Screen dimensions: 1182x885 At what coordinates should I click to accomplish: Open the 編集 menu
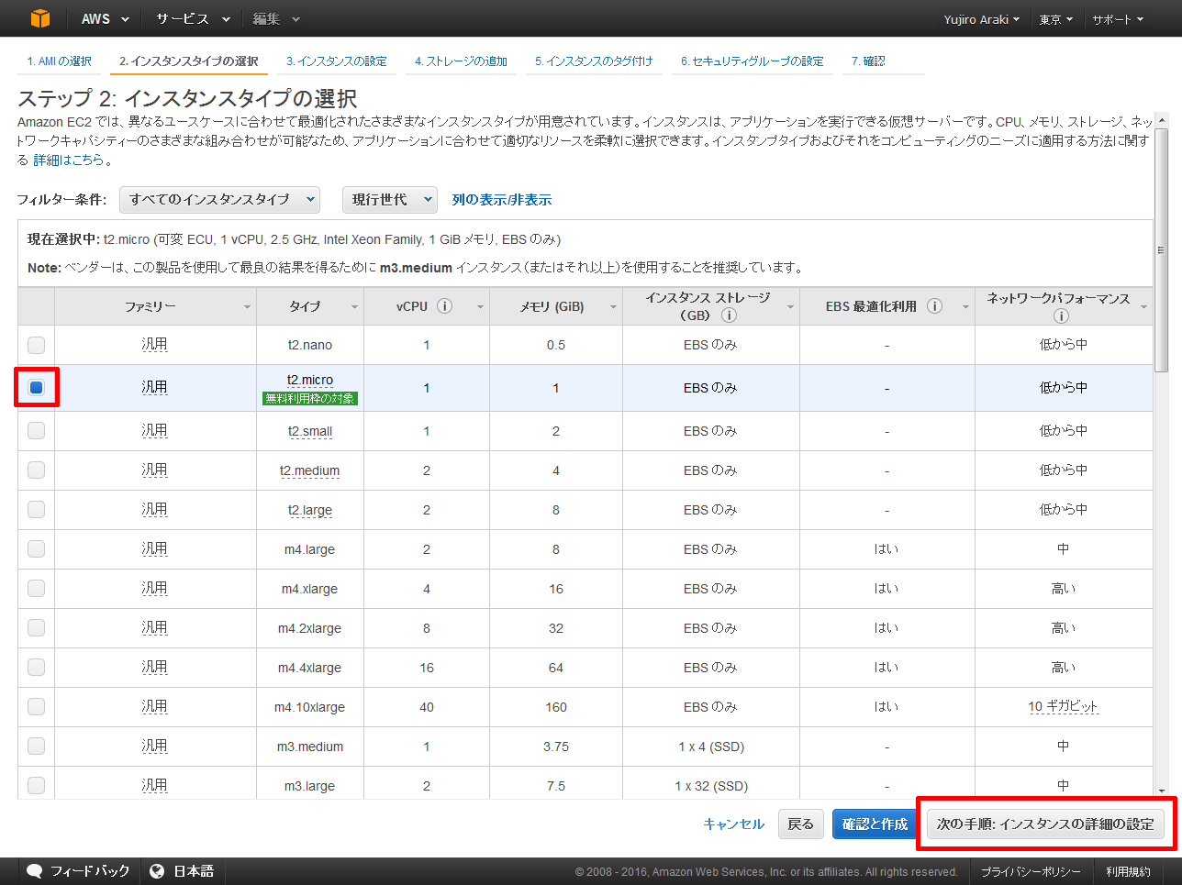point(276,18)
